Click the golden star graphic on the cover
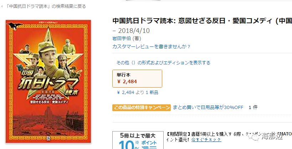The height and width of the screenshot is (149, 292). coord(48,61)
